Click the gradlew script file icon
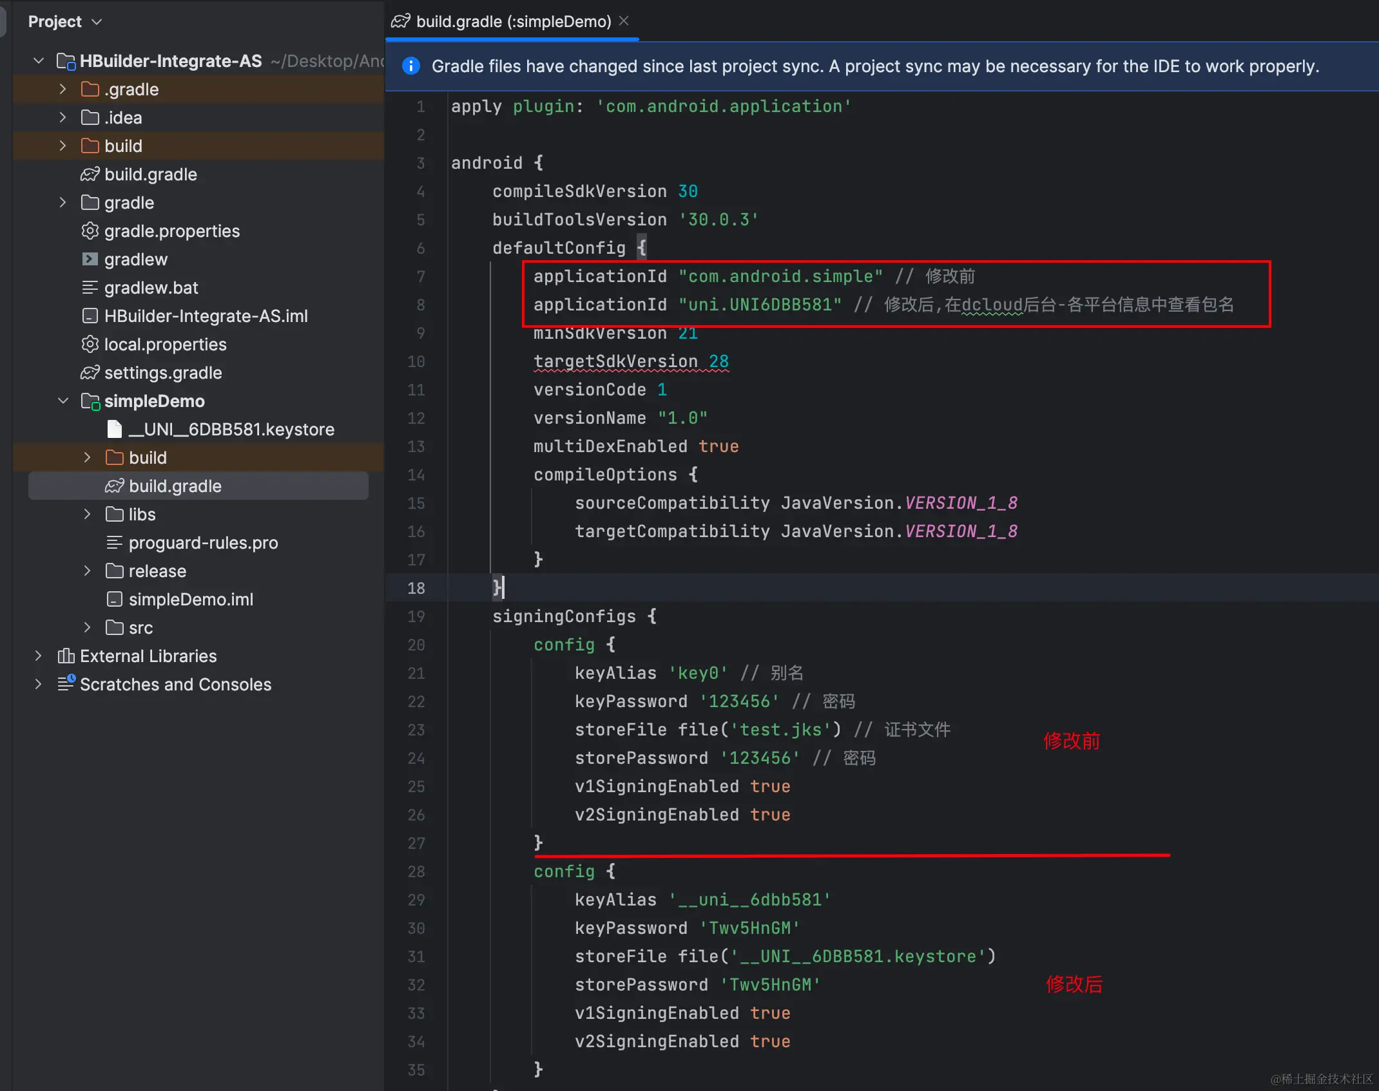Image resolution: width=1379 pixels, height=1091 pixels. tap(90, 260)
